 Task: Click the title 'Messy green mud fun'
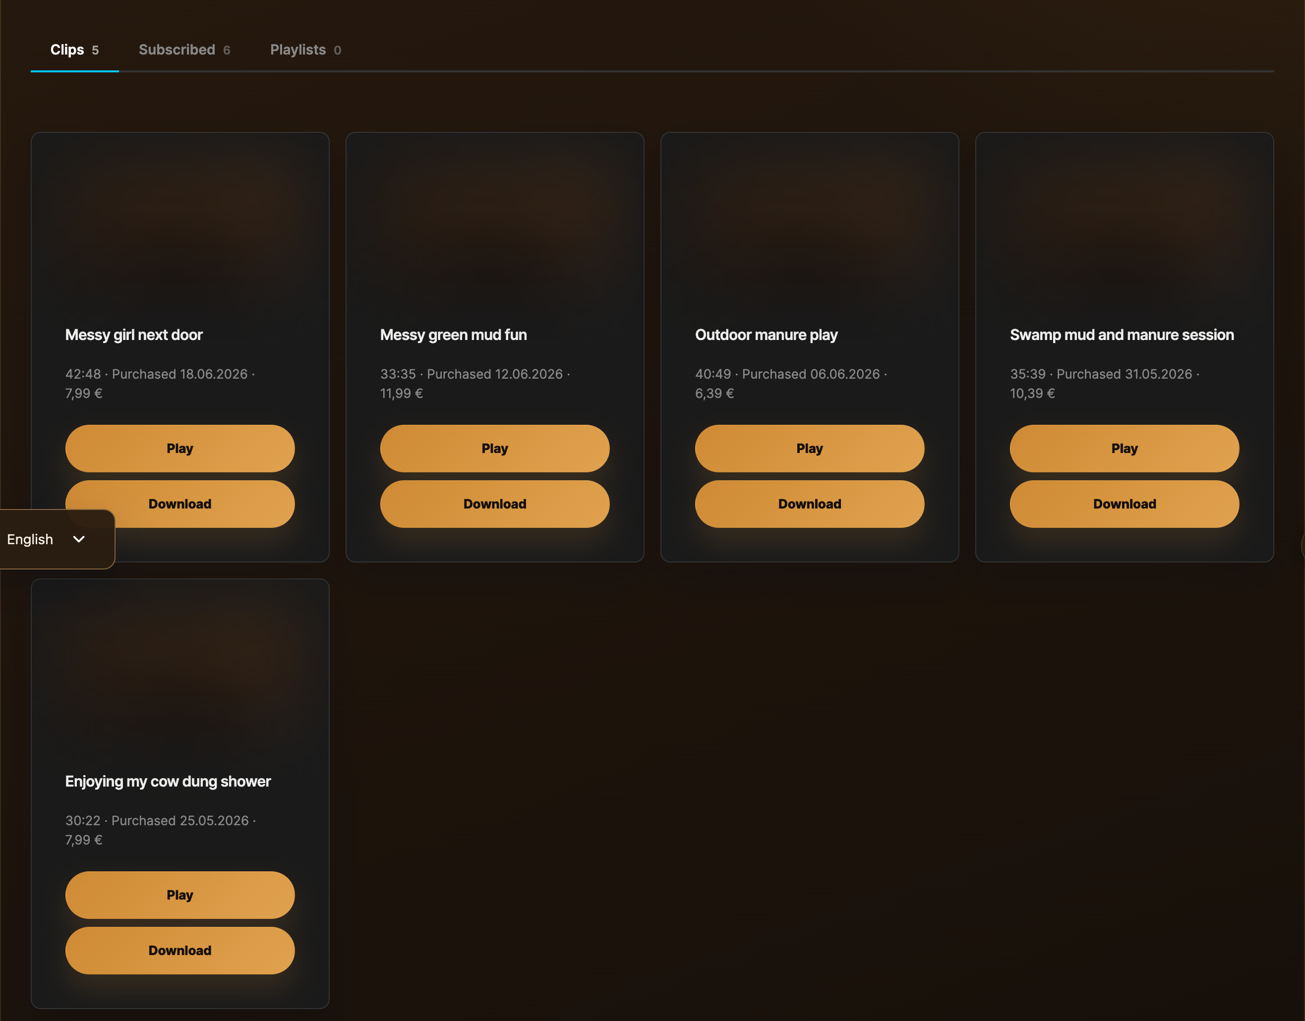453,335
